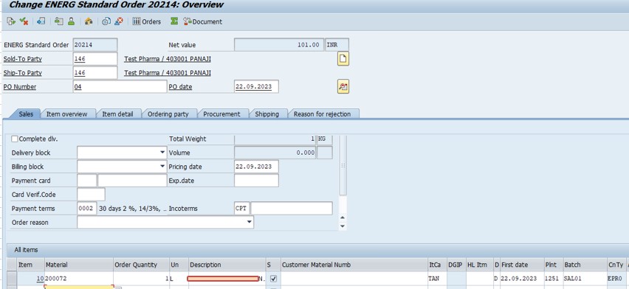The width and height of the screenshot is (629, 289).
Task: Click the green sigma totals icon
Action: tap(174, 21)
